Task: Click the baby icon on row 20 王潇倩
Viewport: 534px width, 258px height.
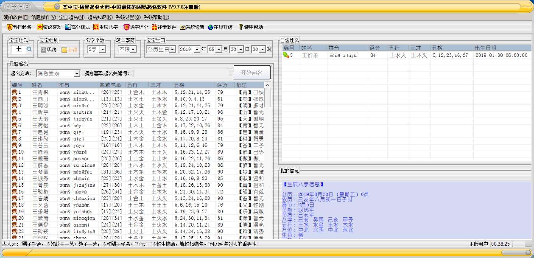Action: (14, 218)
